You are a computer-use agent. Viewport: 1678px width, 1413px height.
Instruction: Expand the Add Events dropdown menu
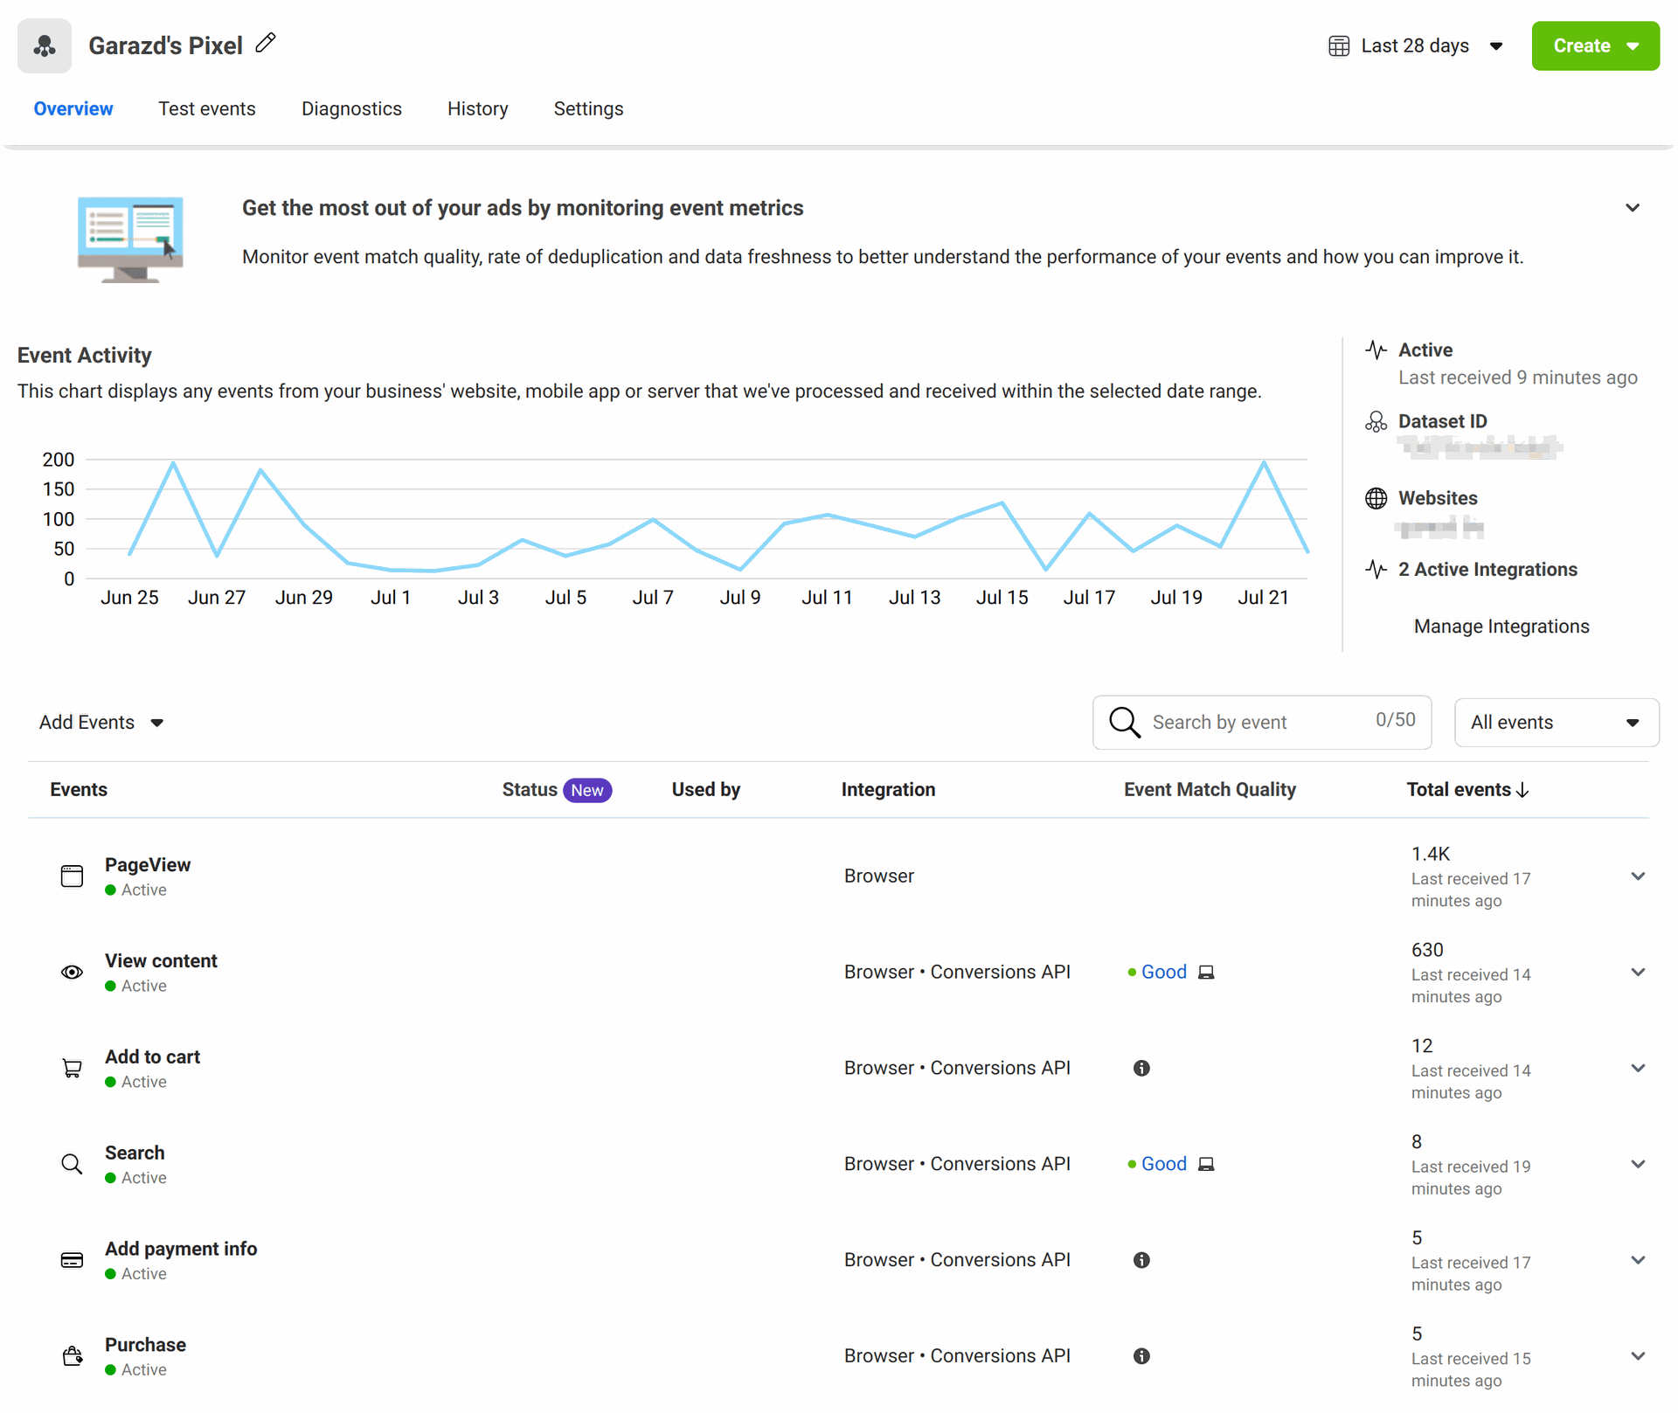(101, 722)
